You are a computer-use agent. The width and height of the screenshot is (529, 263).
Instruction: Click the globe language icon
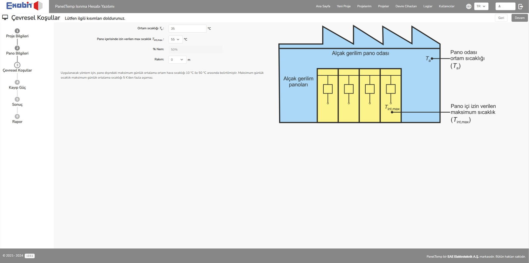coord(468,6)
